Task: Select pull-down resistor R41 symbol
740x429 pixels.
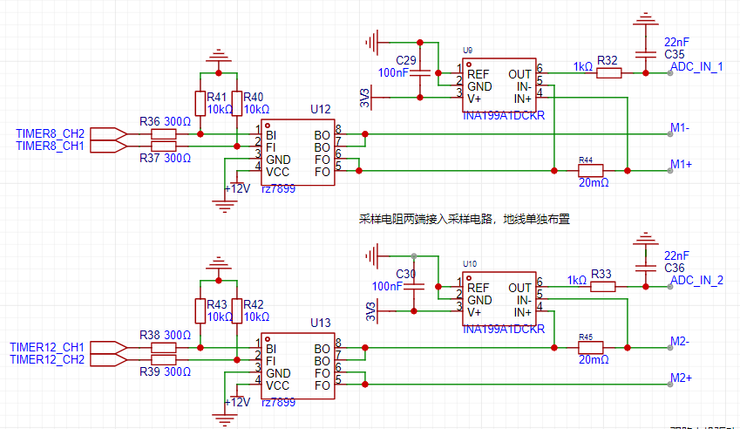Action: tap(200, 104)
